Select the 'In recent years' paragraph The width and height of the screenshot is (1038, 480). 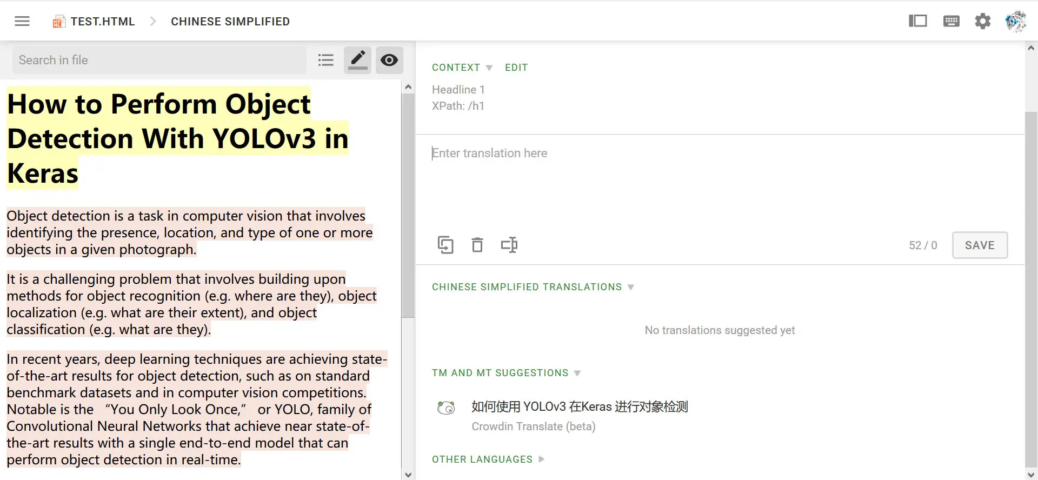pos(197,409)
